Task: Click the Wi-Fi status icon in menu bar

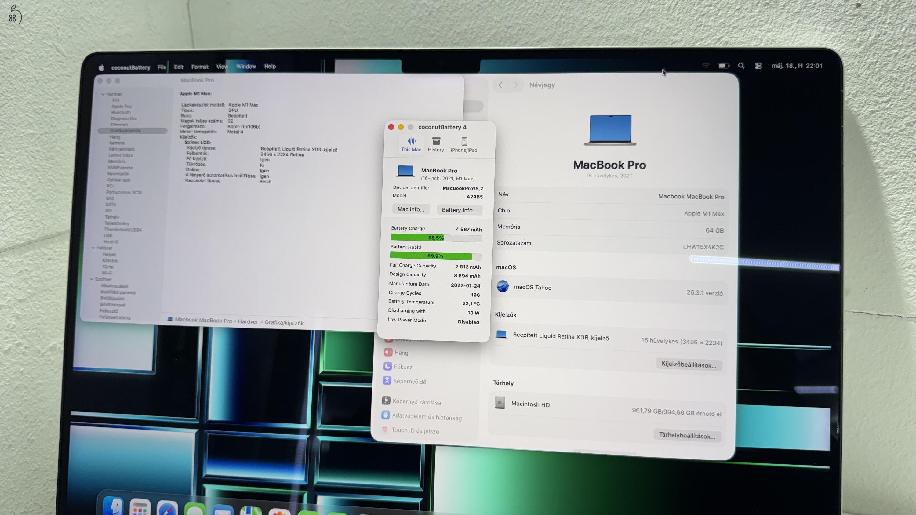Action: 706,65
